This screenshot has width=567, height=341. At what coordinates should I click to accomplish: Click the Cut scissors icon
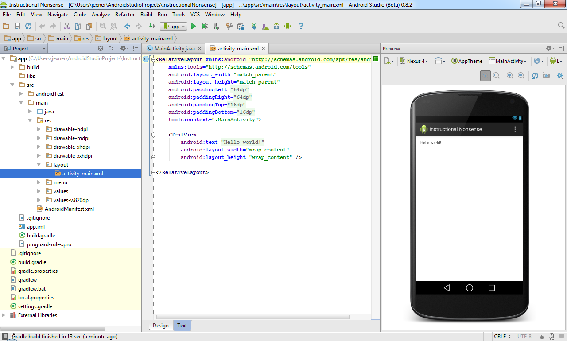pyautogui.click(x=67, y=27)
